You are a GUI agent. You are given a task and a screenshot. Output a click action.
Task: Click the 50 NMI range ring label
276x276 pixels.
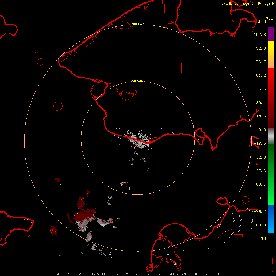138,81
